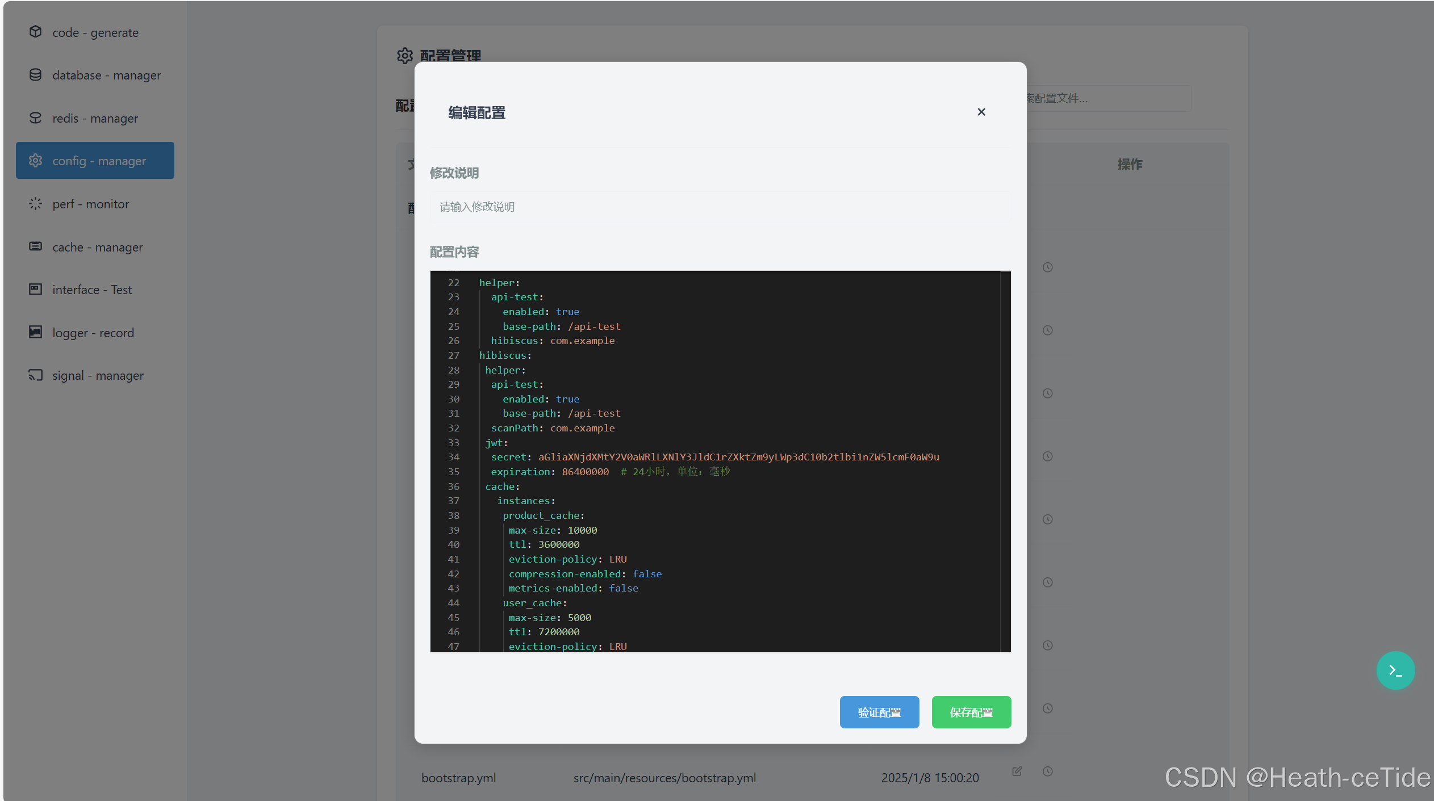Close the 编辑配置 dialog
Image resolution: width=1434 pixels, height=801 pixels.
(981, 112)
